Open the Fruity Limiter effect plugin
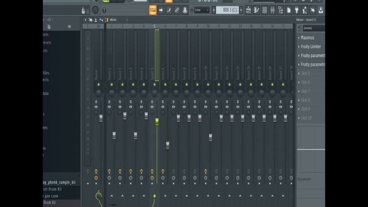The width and height of the screenshot is (368, 207). point(310,47)
